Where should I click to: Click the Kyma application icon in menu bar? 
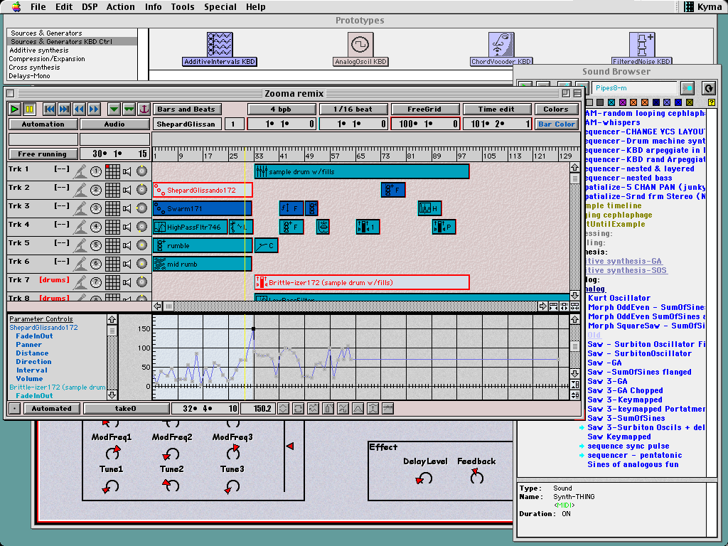click(689, 6)
